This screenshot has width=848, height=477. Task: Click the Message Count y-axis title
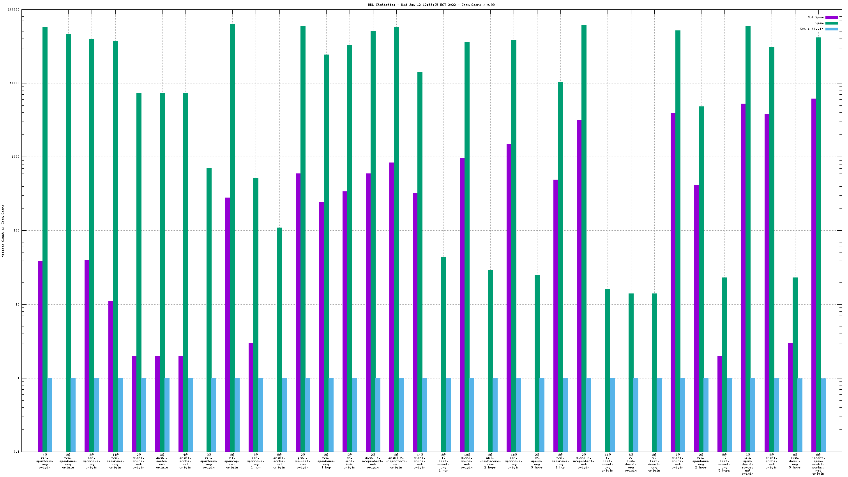(x=3, y=231)
